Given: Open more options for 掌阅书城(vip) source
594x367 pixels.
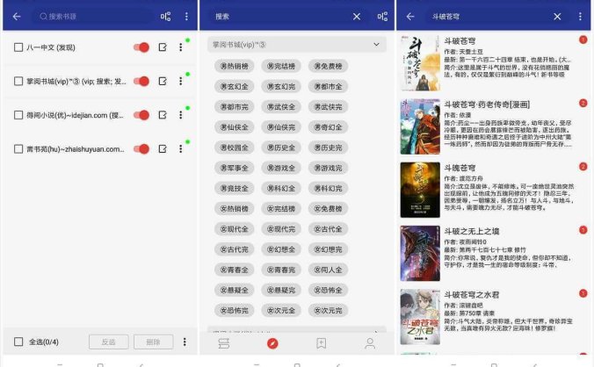Looking at the screenshot, I should pyautogui.click(x=181, y=81).
